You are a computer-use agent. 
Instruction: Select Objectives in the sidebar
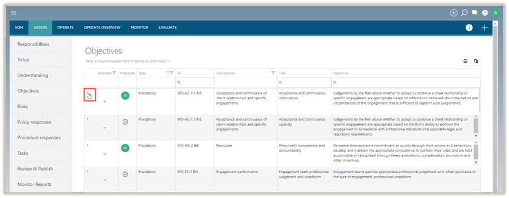(x=28, y=91)
